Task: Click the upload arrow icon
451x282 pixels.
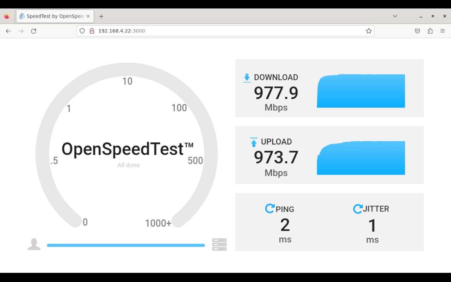Action: (254, 142)
